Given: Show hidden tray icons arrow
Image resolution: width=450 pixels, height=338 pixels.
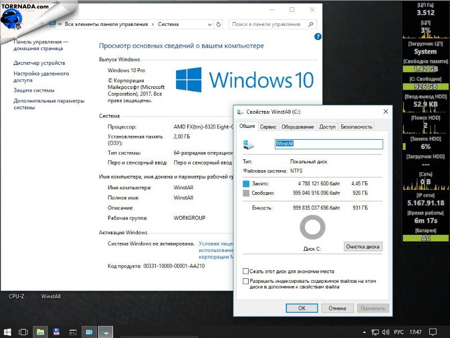Looking at the screenshot, I should (364, 332).
